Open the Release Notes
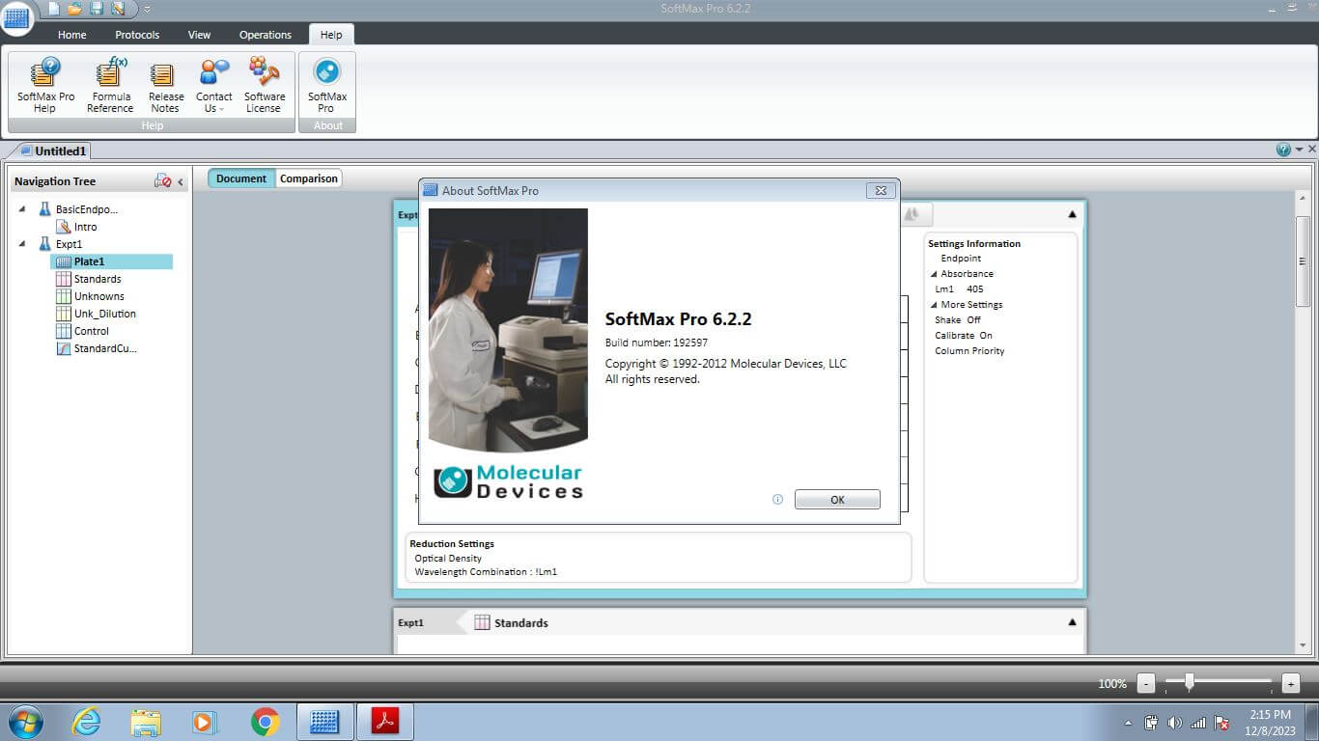 point(165,85)
